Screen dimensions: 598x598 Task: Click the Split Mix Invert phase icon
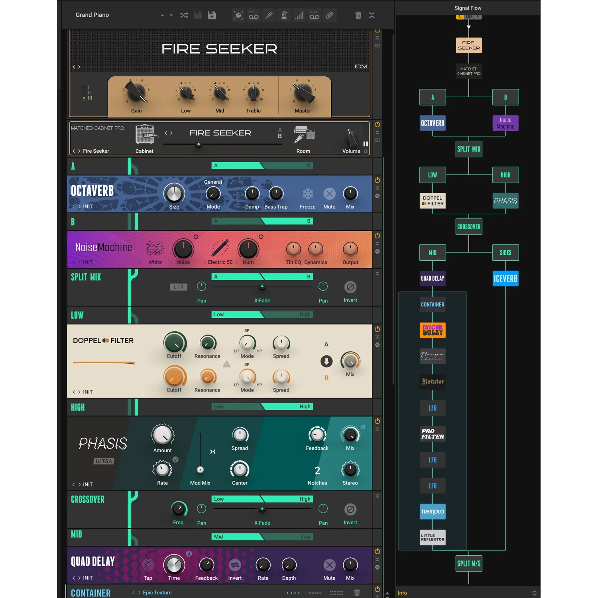pyautogui.click(x=350, y=287)
